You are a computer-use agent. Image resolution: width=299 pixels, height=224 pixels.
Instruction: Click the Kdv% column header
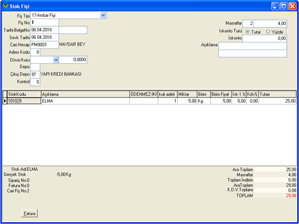click(252, 94)
